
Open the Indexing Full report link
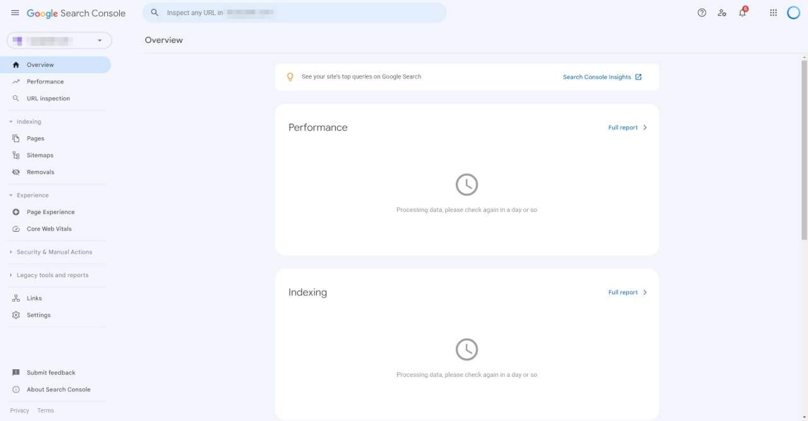pyautogui.click(x=623, y=292)
